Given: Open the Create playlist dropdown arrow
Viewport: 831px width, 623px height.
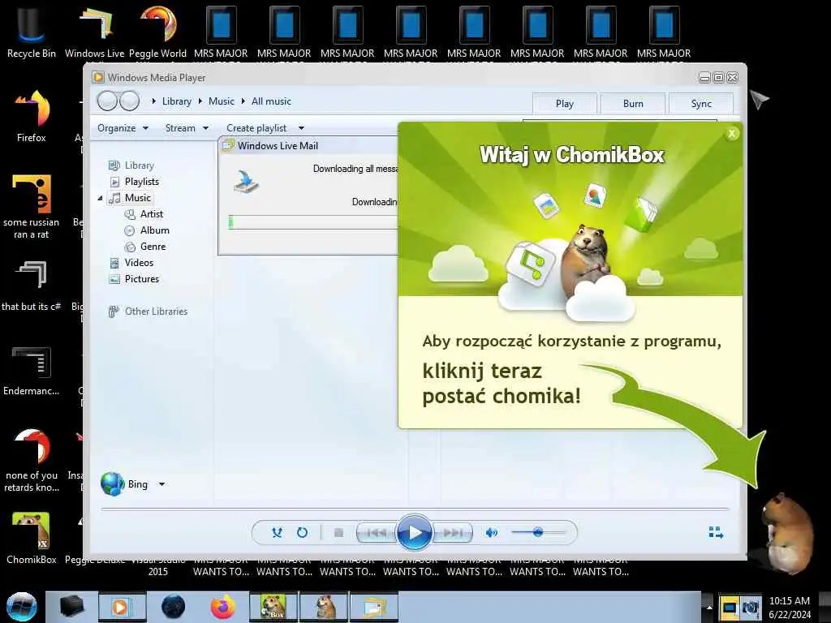Looking at the screenshot, I should coord(301,128).
